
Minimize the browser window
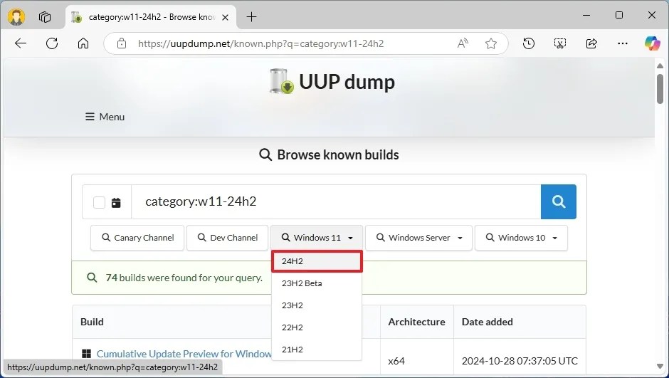[x=586, y=16]
